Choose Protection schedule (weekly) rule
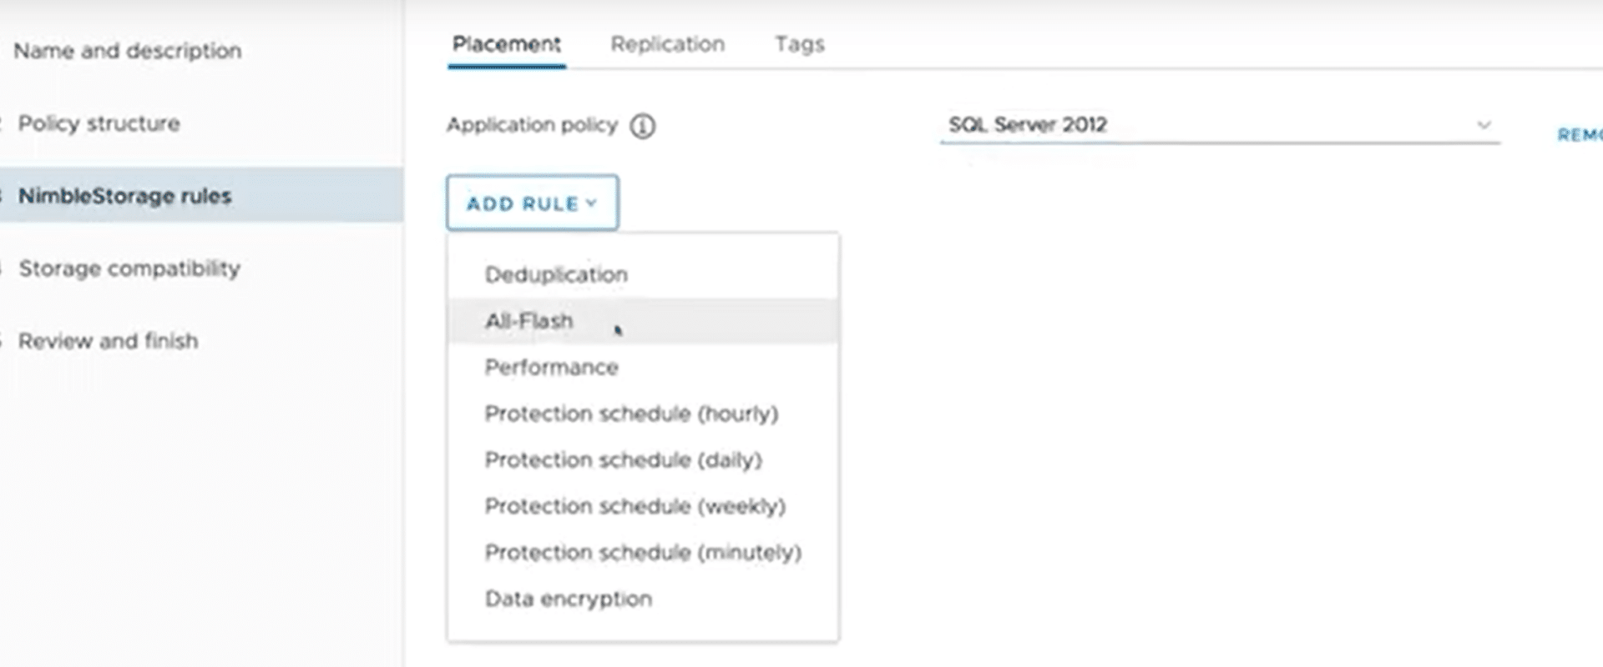 [643, 506]
